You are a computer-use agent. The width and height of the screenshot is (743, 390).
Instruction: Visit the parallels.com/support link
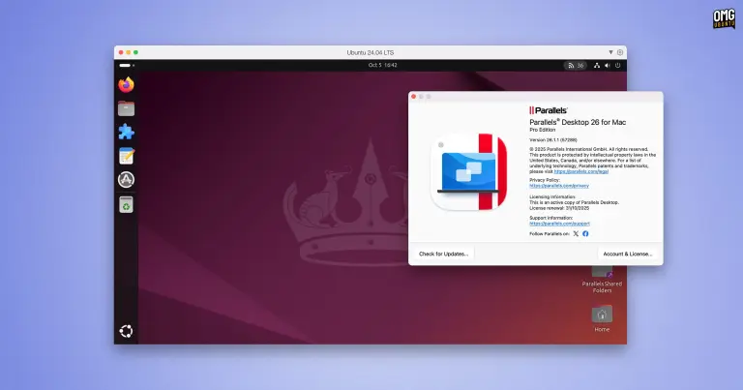[559, 224]
